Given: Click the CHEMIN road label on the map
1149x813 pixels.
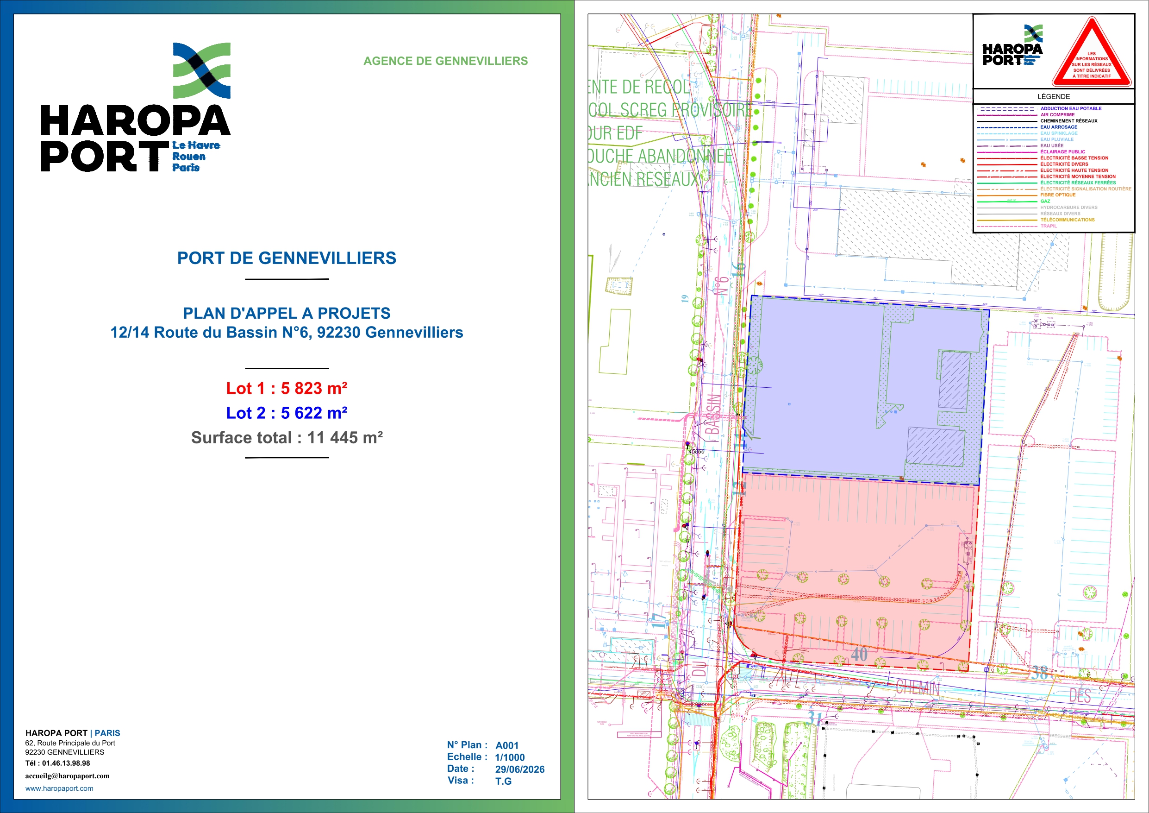Looking at the screenshot, I should 918,688.
